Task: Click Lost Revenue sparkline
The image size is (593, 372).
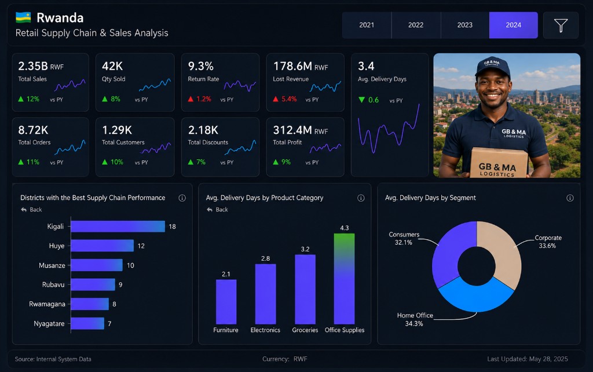Action: (x=325, y=87)
